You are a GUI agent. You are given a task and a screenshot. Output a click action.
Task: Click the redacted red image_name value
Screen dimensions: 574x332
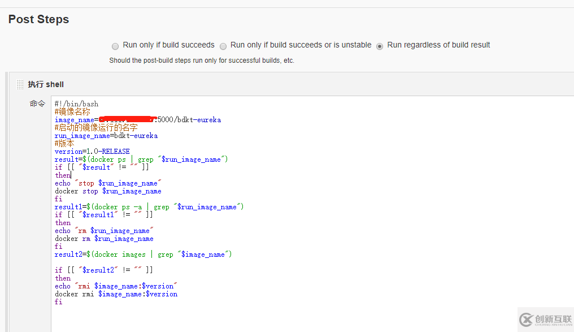click(125, 119)
